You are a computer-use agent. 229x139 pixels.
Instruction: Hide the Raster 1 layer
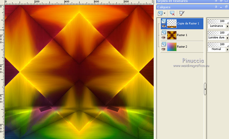point(164,38)
